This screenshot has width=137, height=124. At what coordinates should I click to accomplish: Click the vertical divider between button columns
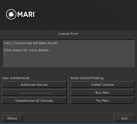[68, 90]
